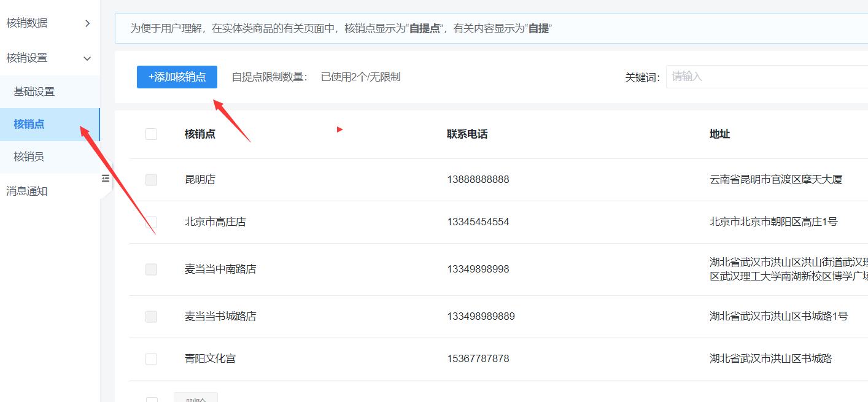Image resolution: width=868 pixels, height=402 pixels.
Task: Check the 青阳文化宫 row checkbox
Action: (x=151, y=358)
